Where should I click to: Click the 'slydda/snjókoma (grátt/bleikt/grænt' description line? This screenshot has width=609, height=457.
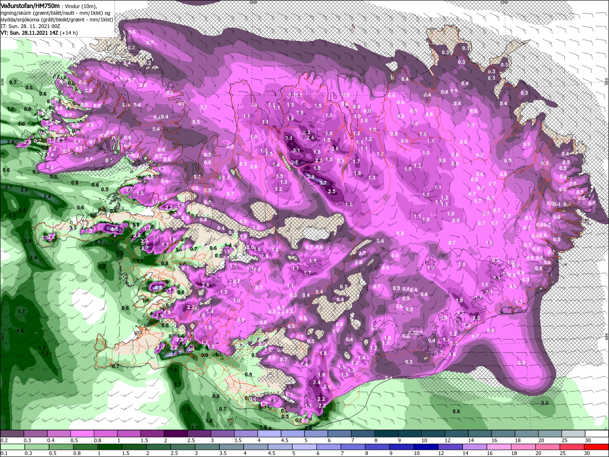pos(56,20)
